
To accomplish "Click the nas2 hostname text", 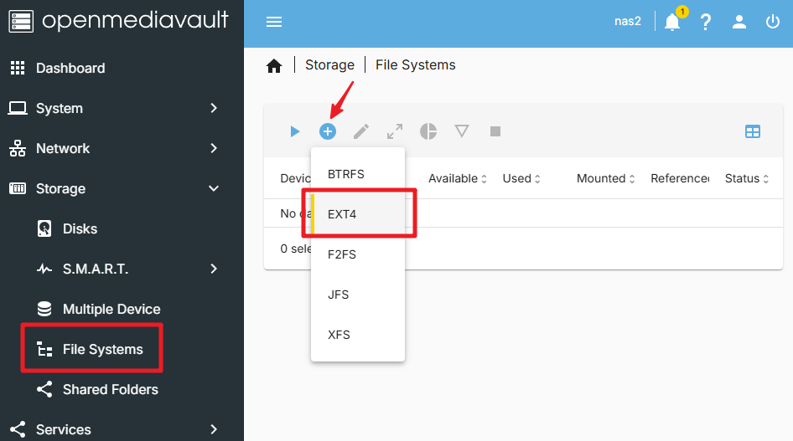I will coord(628,21).
